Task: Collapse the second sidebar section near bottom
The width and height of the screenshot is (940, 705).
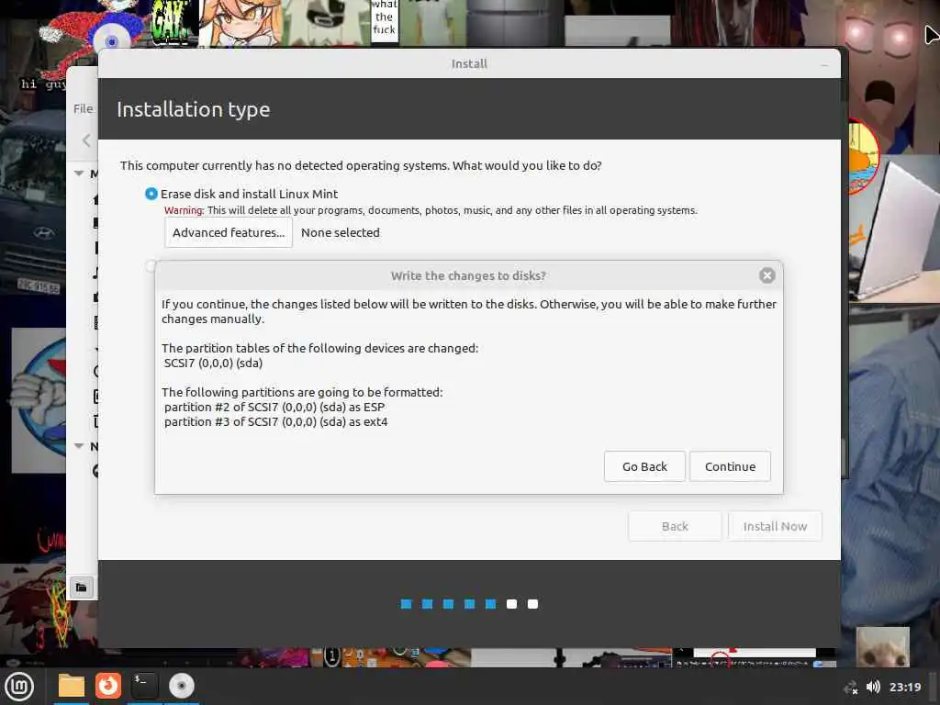Action: [x=79, y=446]
